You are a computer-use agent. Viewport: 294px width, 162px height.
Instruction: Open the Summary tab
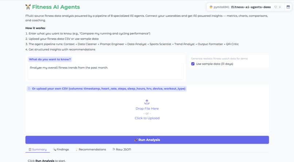(x=38, y=149)
